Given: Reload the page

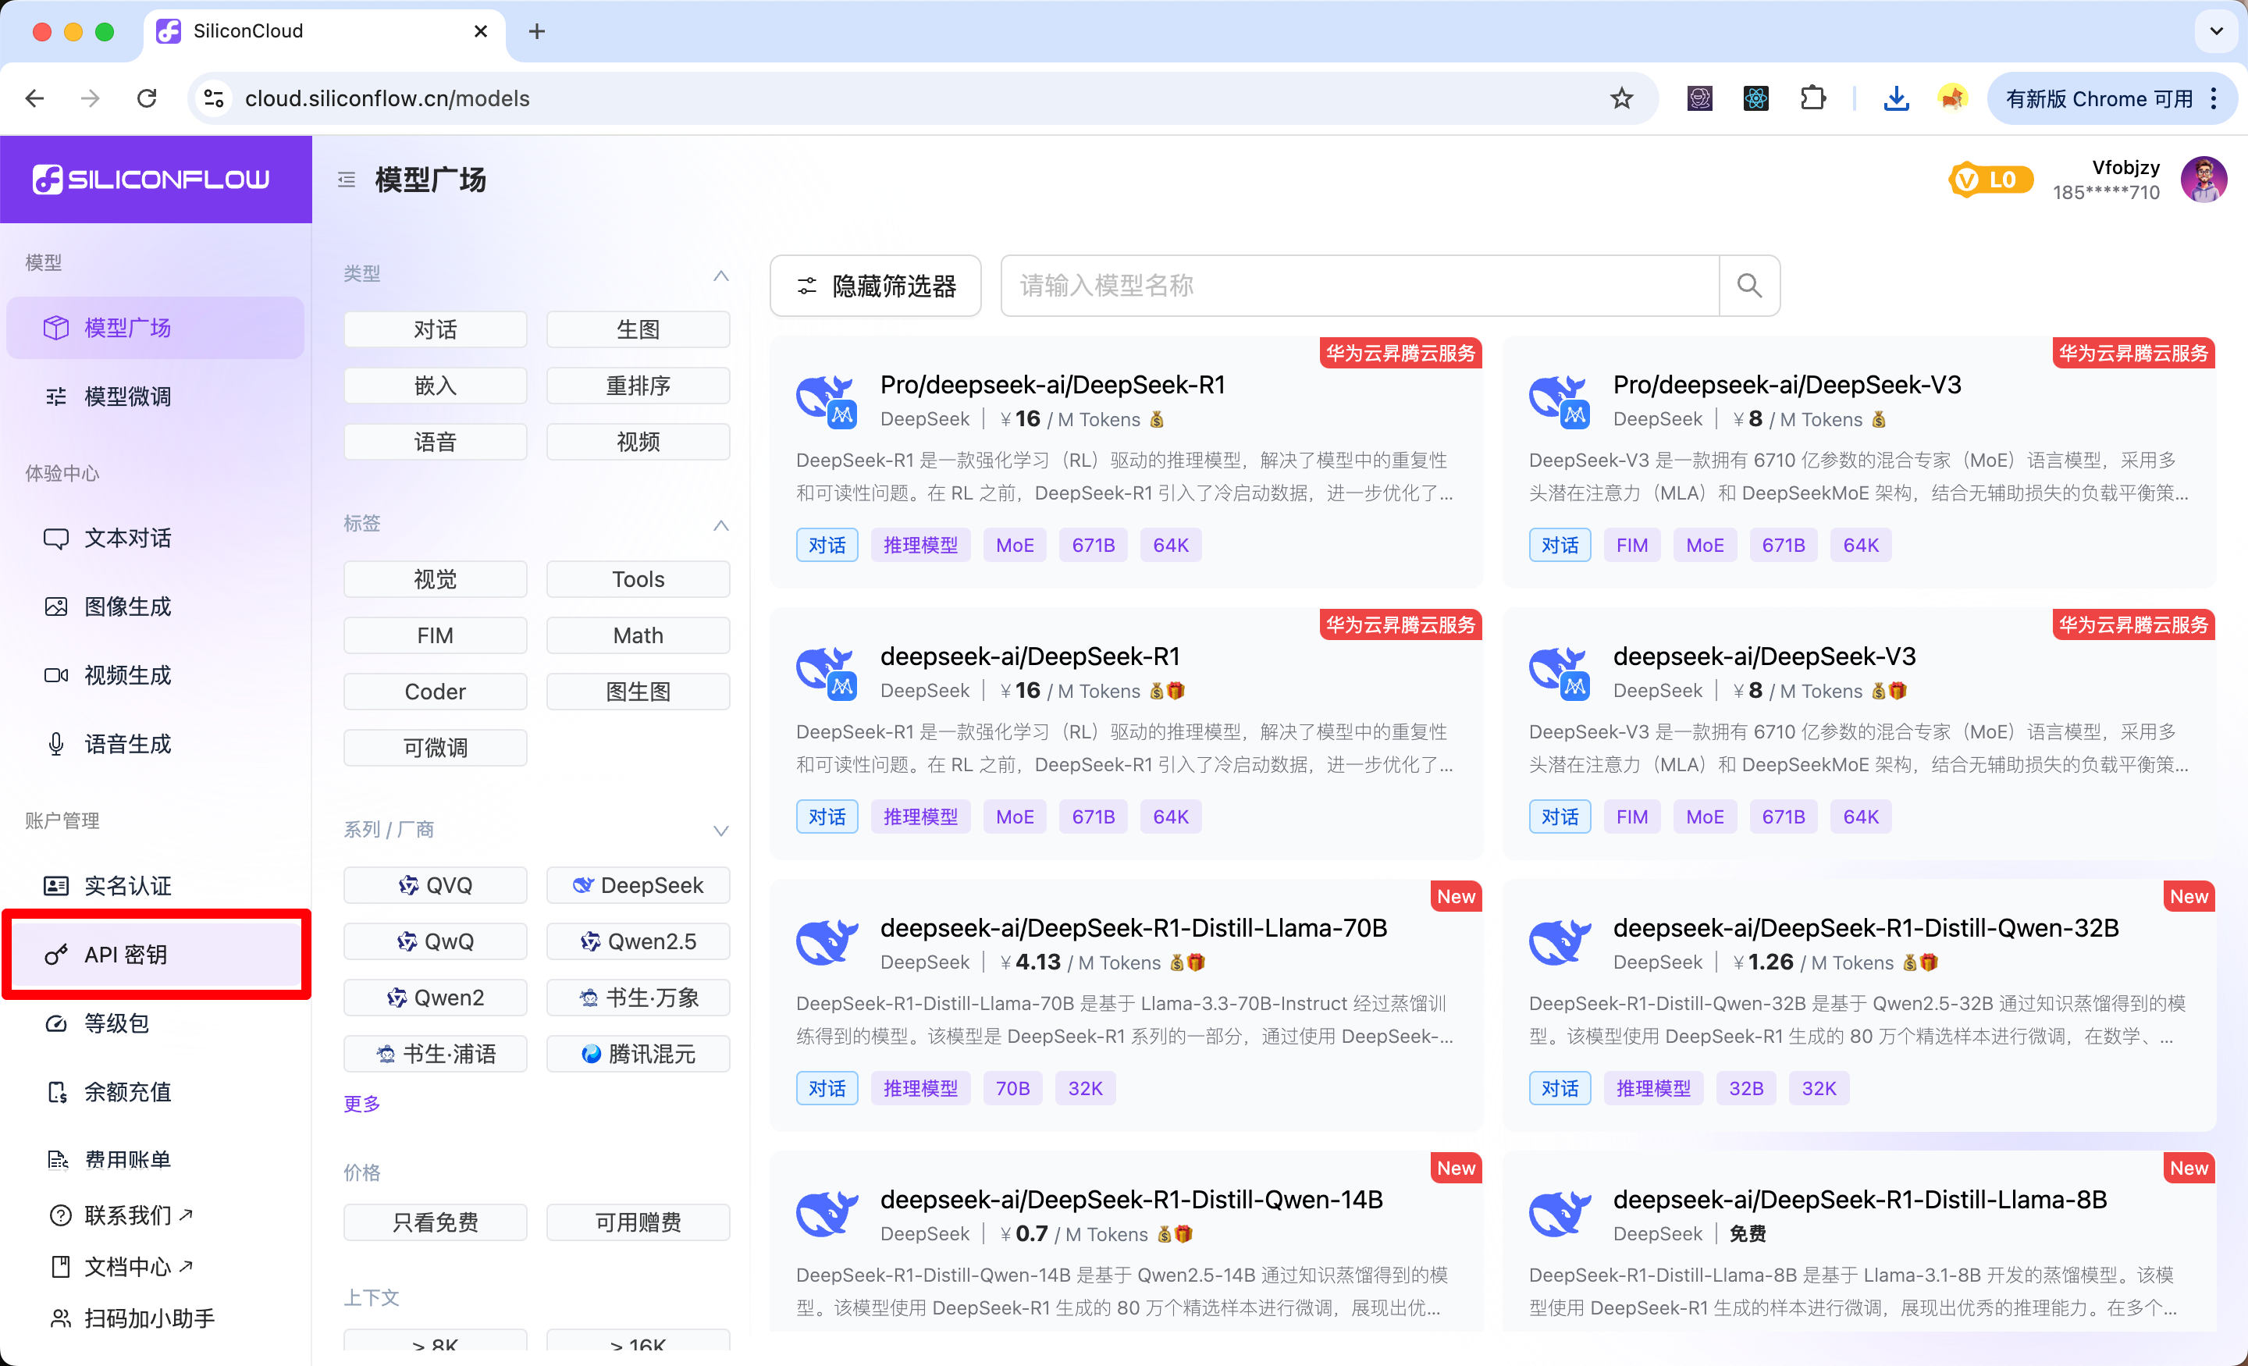Looking at the screenshot, I should click(x=147, y=98).
